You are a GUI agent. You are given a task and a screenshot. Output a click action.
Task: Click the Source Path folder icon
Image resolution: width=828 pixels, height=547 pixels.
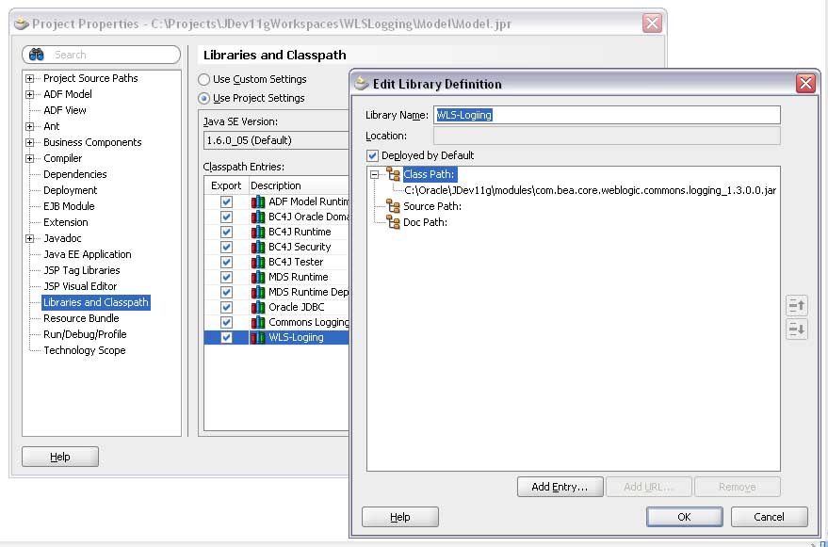[393, 206]
